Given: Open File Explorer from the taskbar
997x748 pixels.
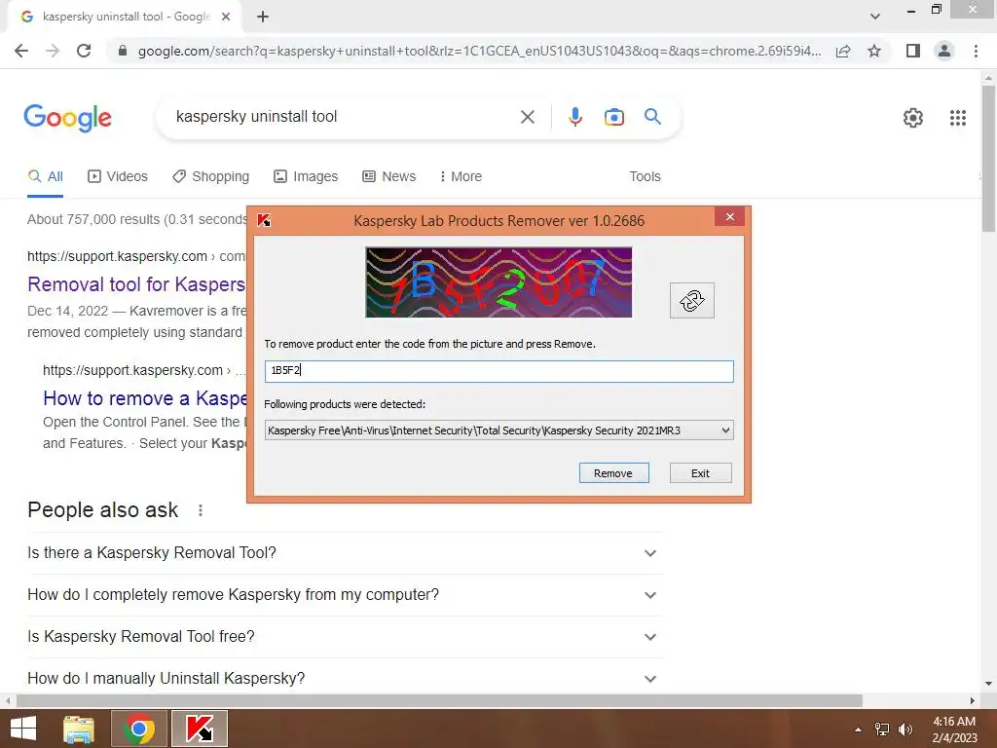Looking at the screenshot, I should coord(79,729).
